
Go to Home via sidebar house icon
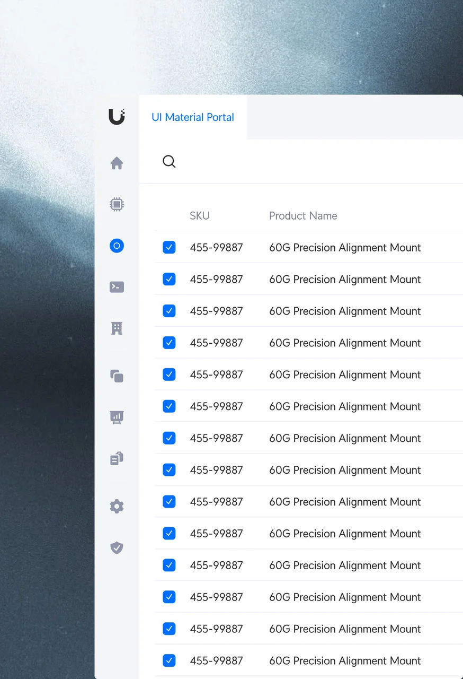(x=117, y=163)
